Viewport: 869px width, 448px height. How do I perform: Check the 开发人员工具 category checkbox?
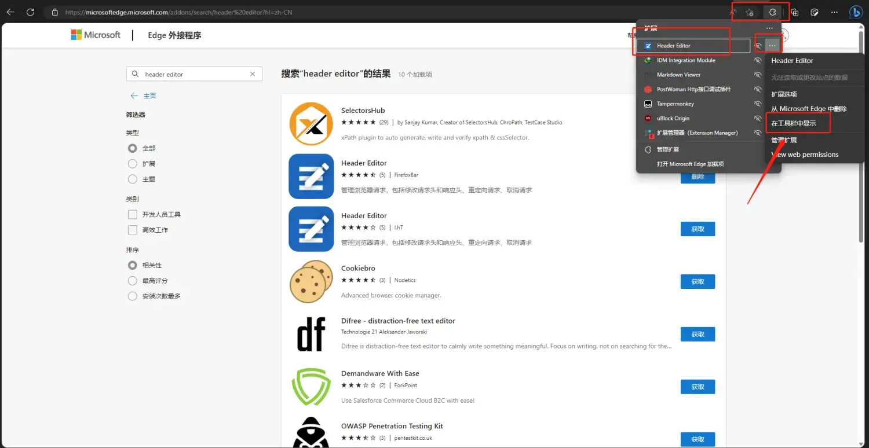point(132,214)
